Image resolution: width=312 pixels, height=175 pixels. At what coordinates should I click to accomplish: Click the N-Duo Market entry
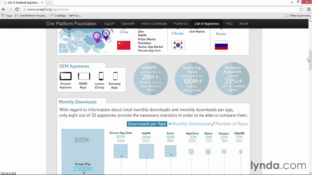147,39
